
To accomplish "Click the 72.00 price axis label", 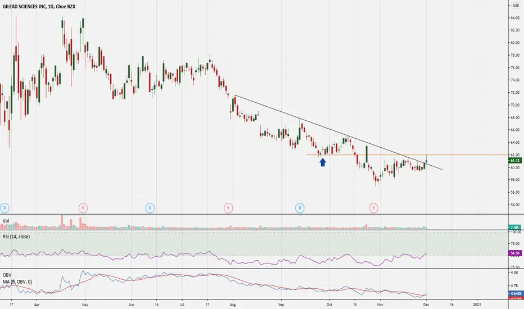I will click(x=515, y=93).
